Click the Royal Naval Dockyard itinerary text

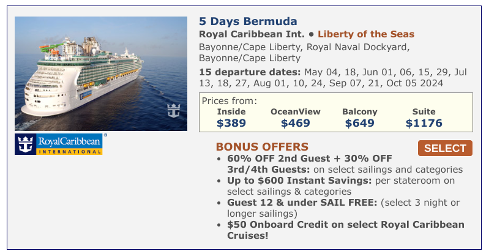pyautogui.click(x=358, y=47)
